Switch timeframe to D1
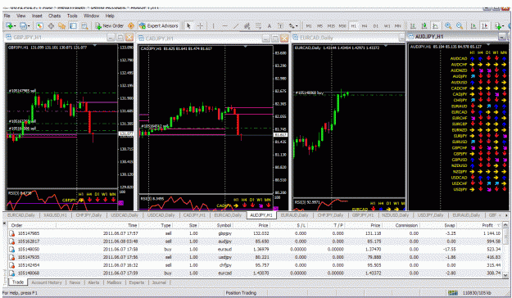512x298 pixels. point(375,25)
